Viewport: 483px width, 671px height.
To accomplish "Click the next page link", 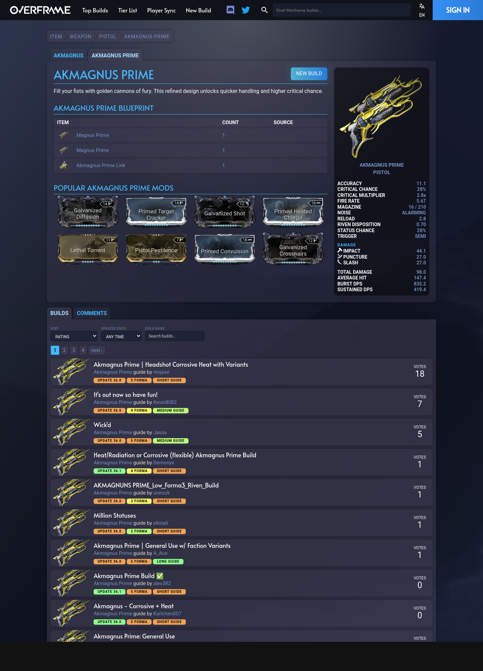I will [x=97, y=350].
